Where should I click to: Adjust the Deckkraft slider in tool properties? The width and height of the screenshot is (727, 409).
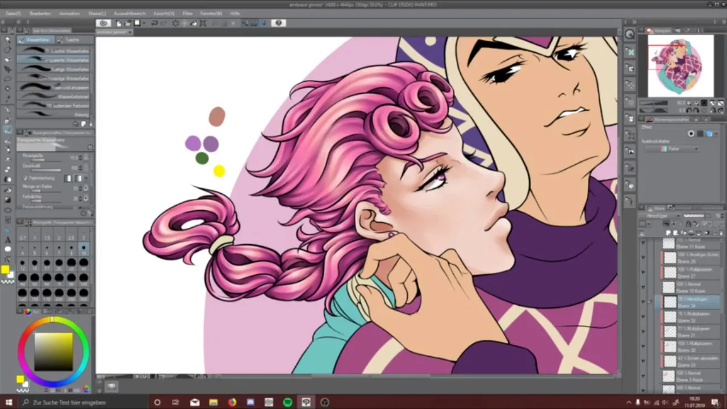47,169
